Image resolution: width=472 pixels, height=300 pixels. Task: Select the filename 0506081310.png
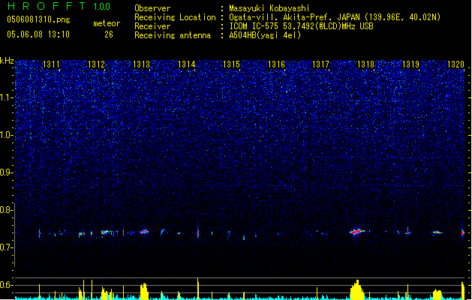(38, 19)
